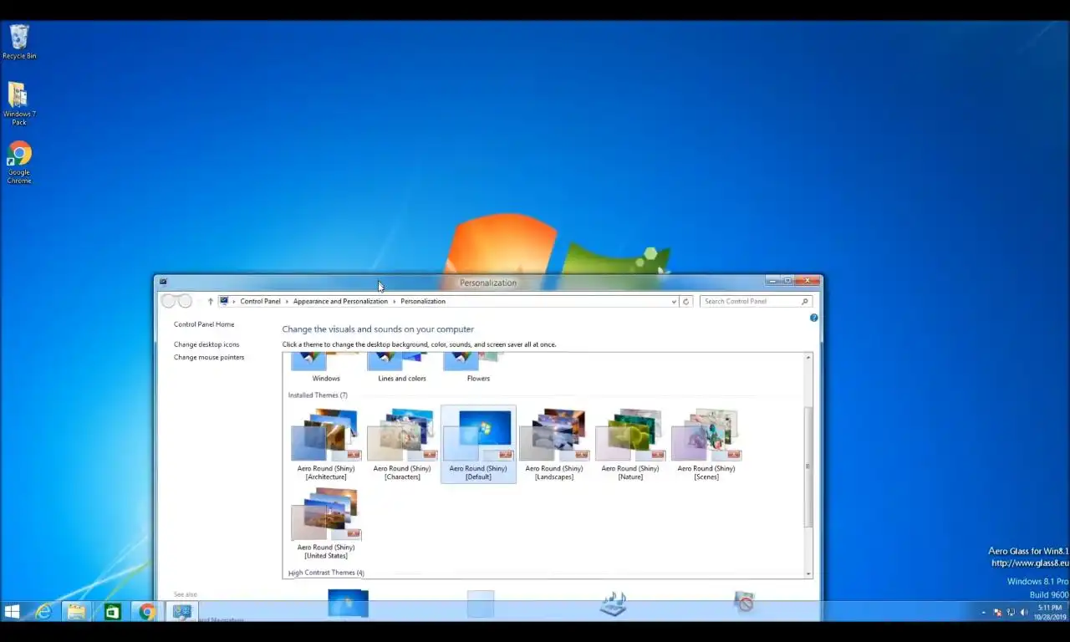
Task: Open the Recycle Bin desktop icon
Action: [x=19, y=42]
